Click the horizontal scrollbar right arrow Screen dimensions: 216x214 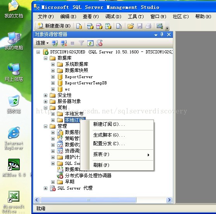[169, 200]
